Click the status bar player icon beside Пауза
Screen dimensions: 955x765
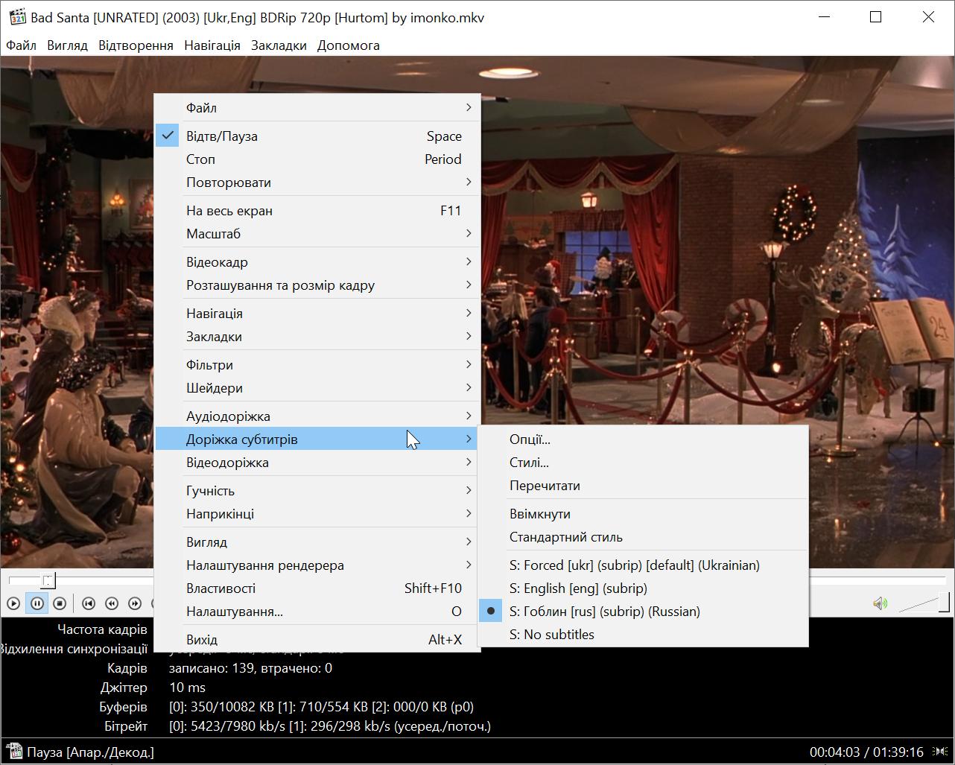coord(13,752)
